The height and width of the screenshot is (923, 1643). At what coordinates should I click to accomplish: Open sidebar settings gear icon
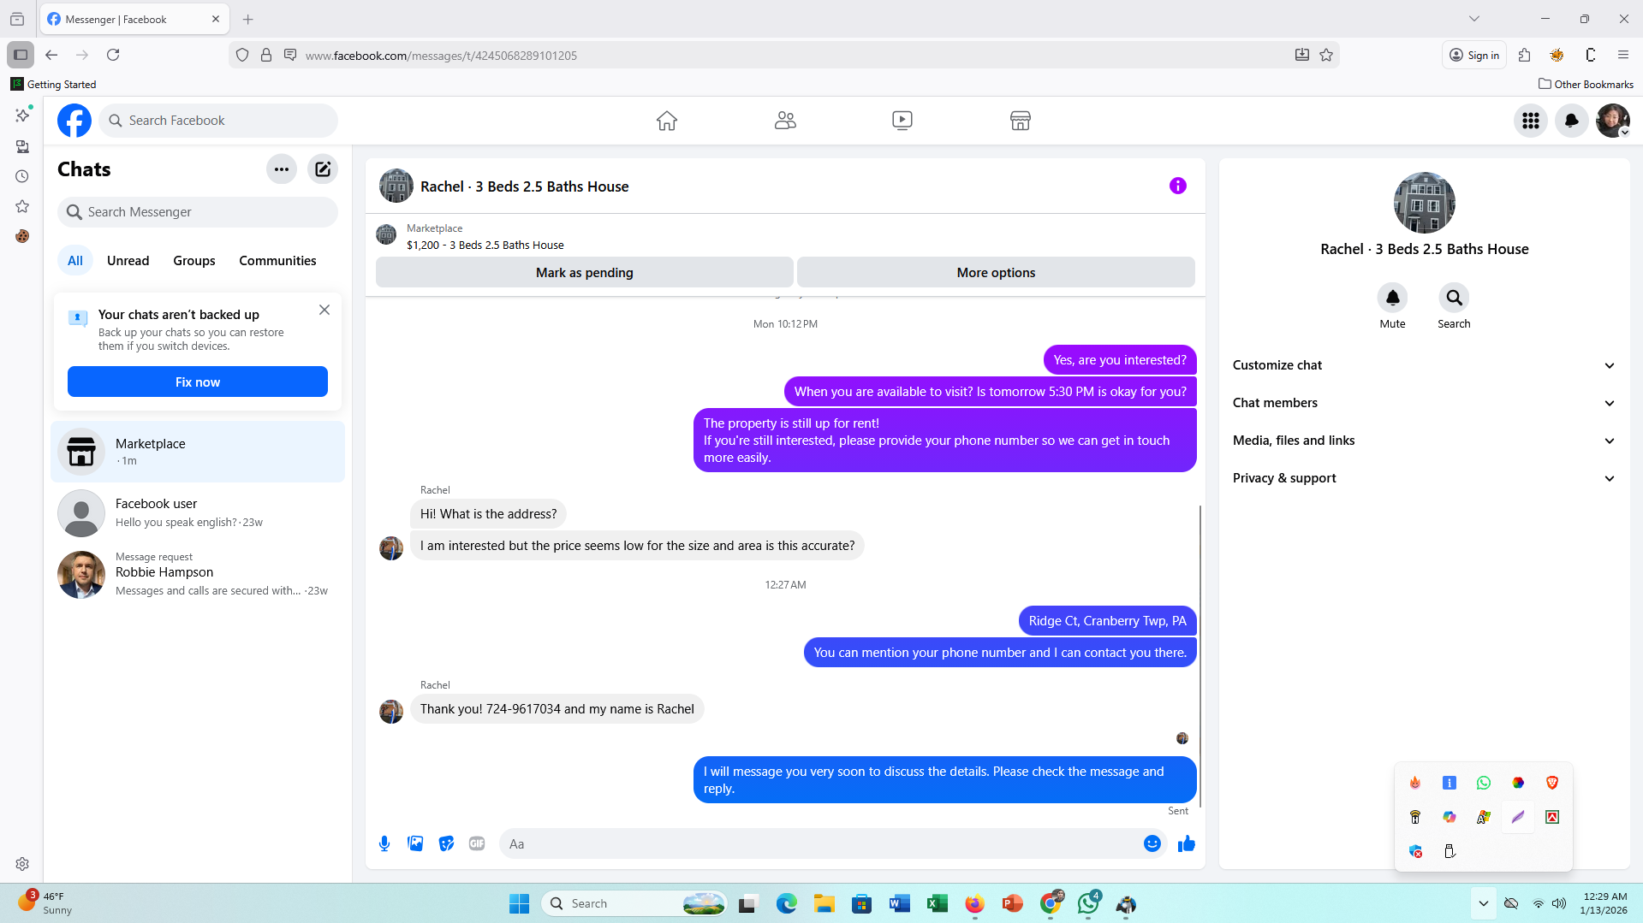pyautogui.click(x=22, y=864)
